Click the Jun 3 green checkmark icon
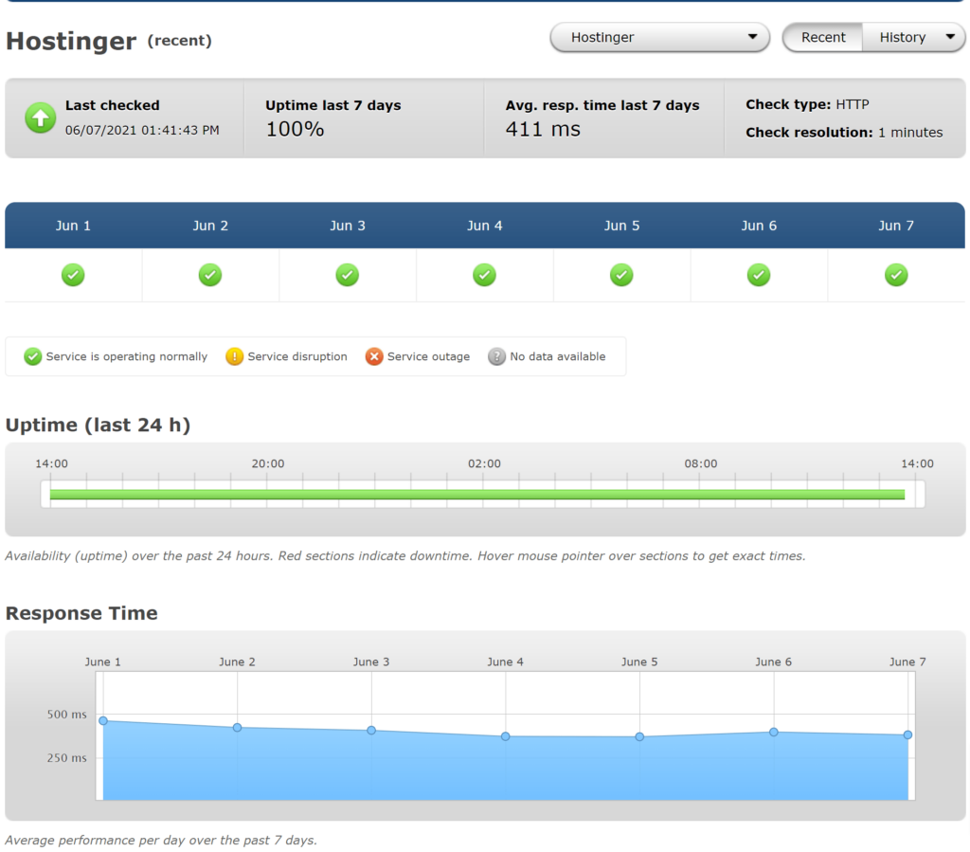The image size is (970, 852). (x=348, y=275)
